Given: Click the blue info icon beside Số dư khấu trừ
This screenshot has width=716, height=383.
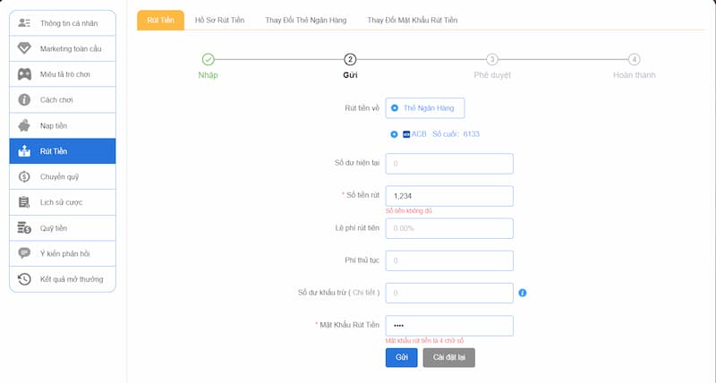Looking at the screenshot, I should [x=523, y=293].
